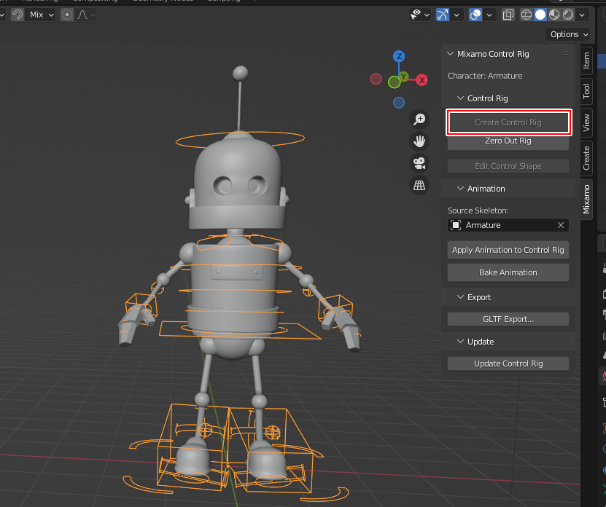The image size is (606, 507).
Task: Open the Tool sidebar tab
Action: pos(586,91)
